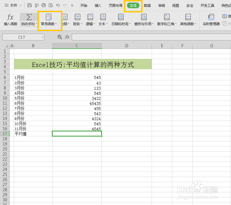This screenshot has height=205, width=231.
Task: Open the Name Box dropdown arrow
Action: pyautogui.click(x=43, y=37)
